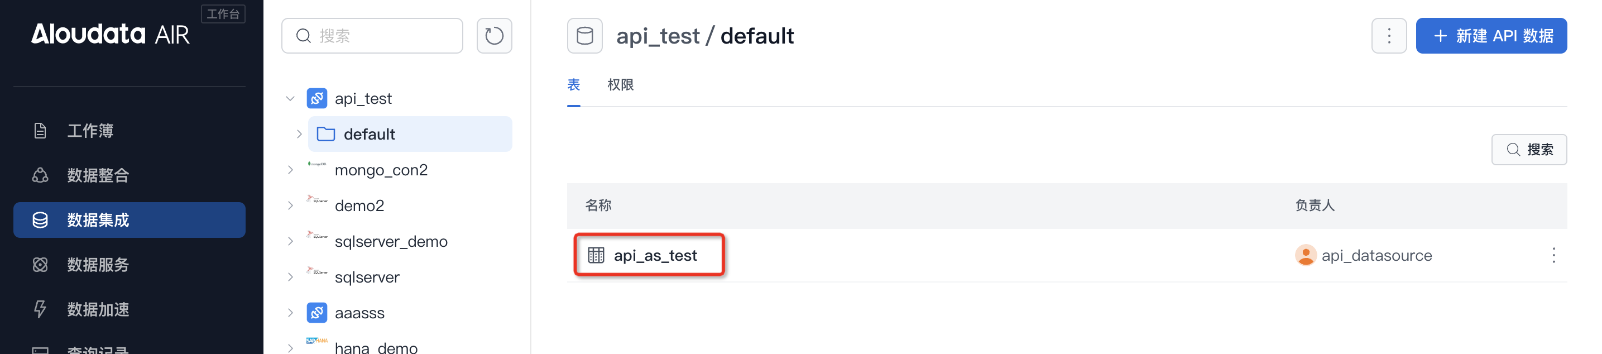Click the api_test connection icon in the tree
The height and width of the screenshot is (354, 1602).
point(316,98)
